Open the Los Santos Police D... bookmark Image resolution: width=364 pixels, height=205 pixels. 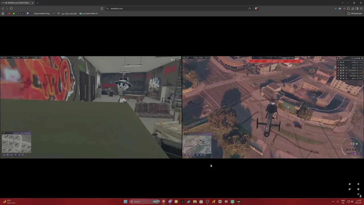click(89, 13)
